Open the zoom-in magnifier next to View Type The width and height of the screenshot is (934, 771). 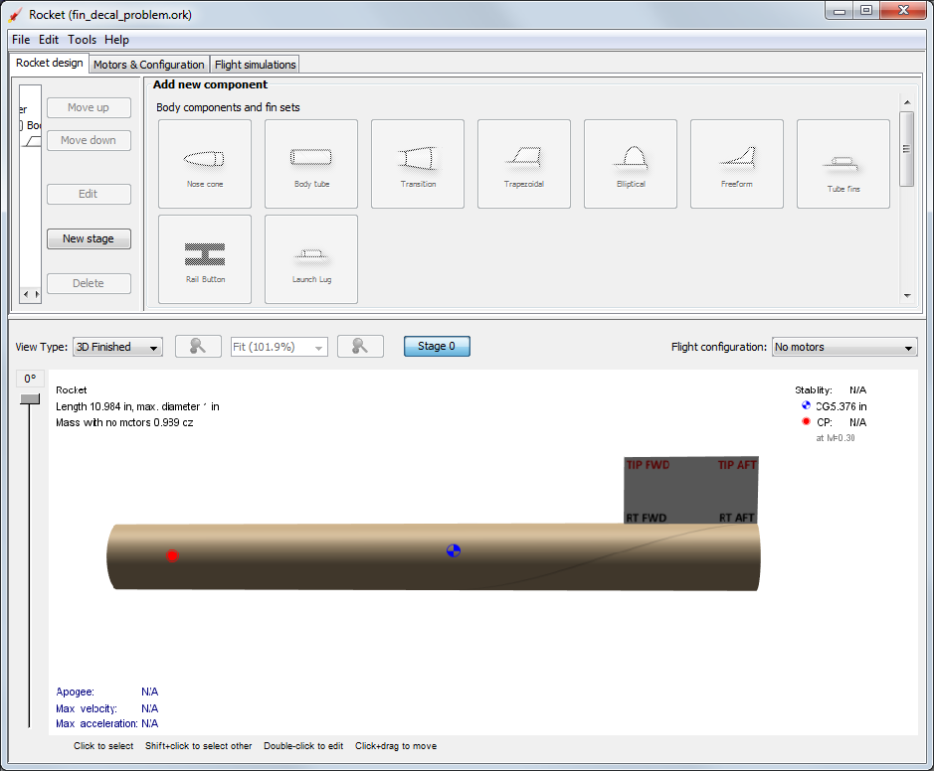coord(197,346)
